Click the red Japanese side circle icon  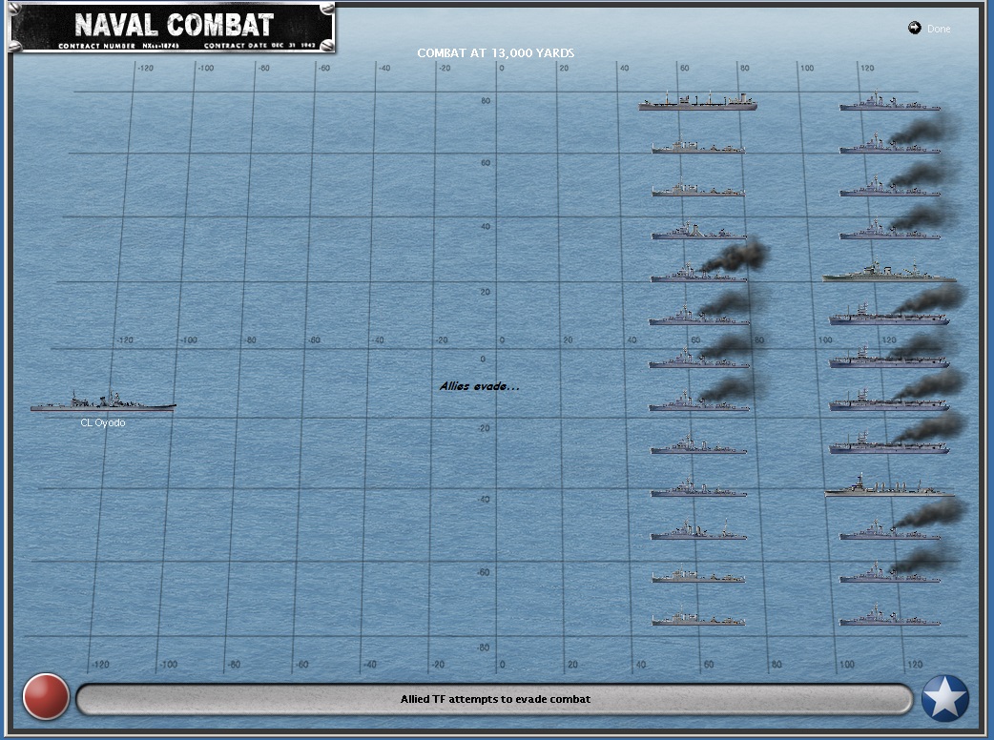tap(46, 697)
